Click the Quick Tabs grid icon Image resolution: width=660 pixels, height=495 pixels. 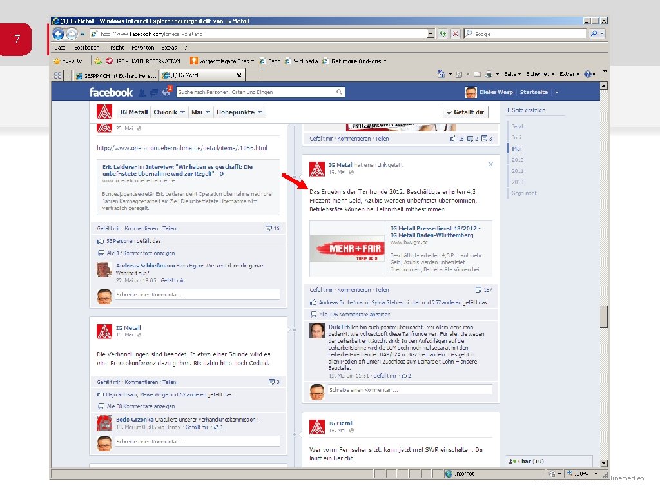(x=57, y=75)
